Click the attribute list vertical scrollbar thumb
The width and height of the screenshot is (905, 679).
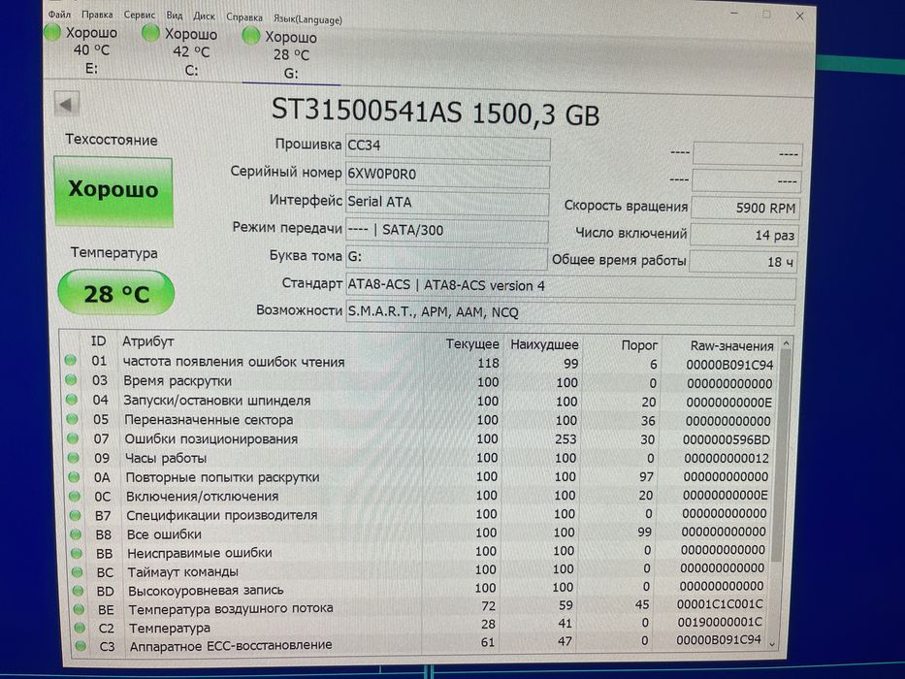(x=780, y=456)
